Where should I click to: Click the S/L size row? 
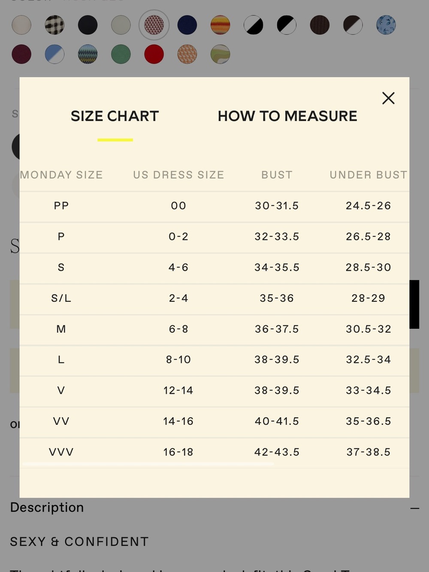(x=214, y=298)
